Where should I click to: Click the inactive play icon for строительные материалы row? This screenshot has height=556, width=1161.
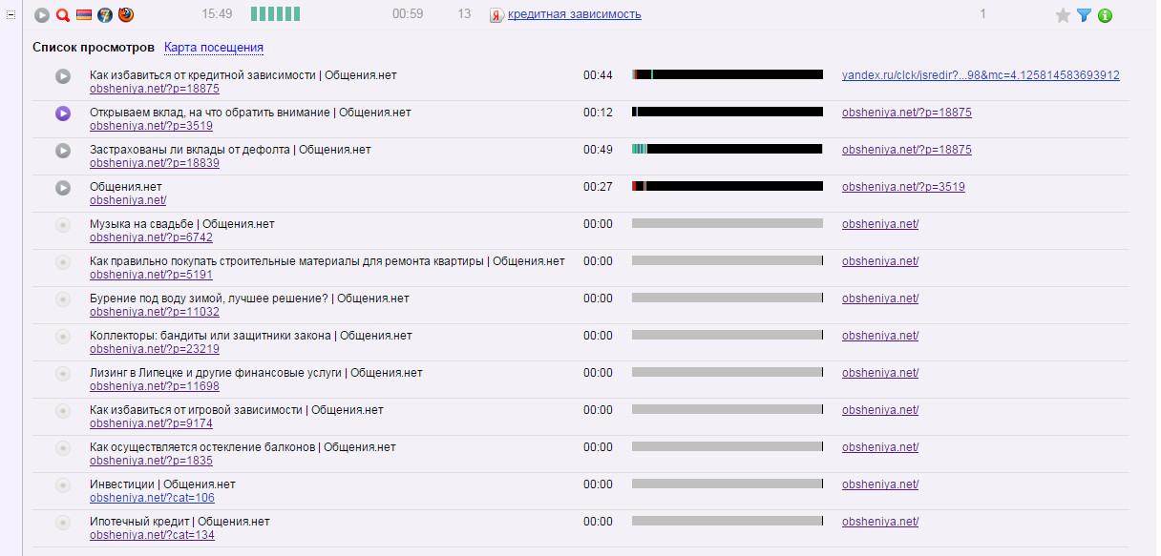click(63, 262)
